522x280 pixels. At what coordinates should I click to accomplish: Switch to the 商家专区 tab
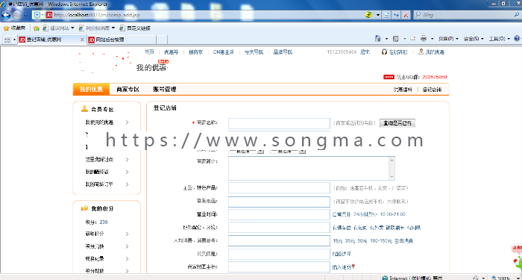tap(128, 90)
